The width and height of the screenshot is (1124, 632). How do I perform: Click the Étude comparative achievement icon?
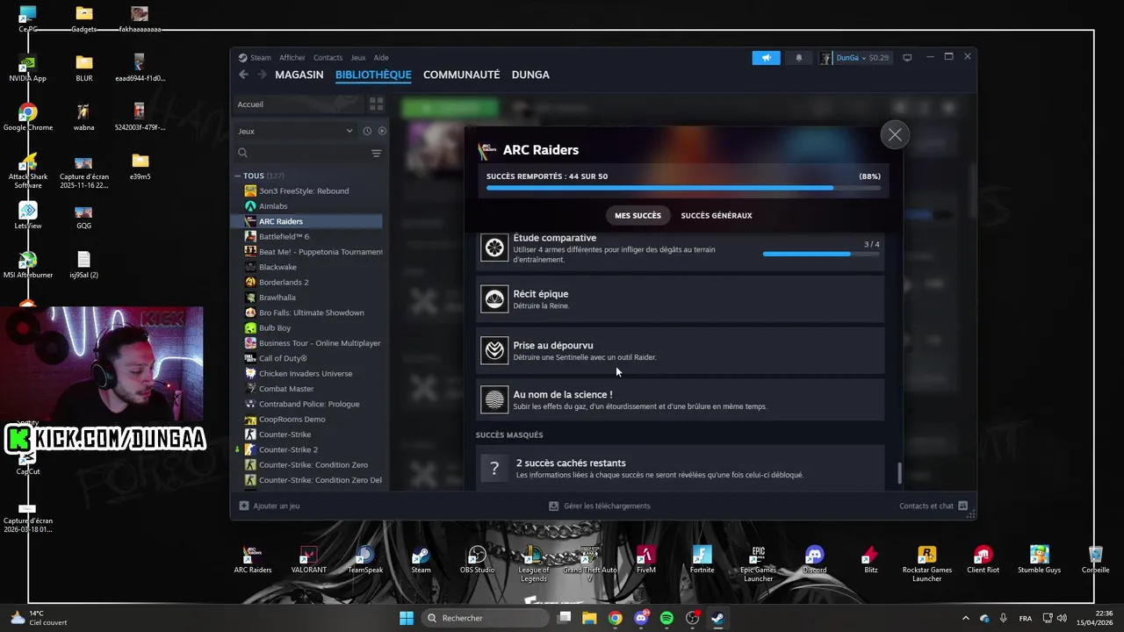point(494,248)
